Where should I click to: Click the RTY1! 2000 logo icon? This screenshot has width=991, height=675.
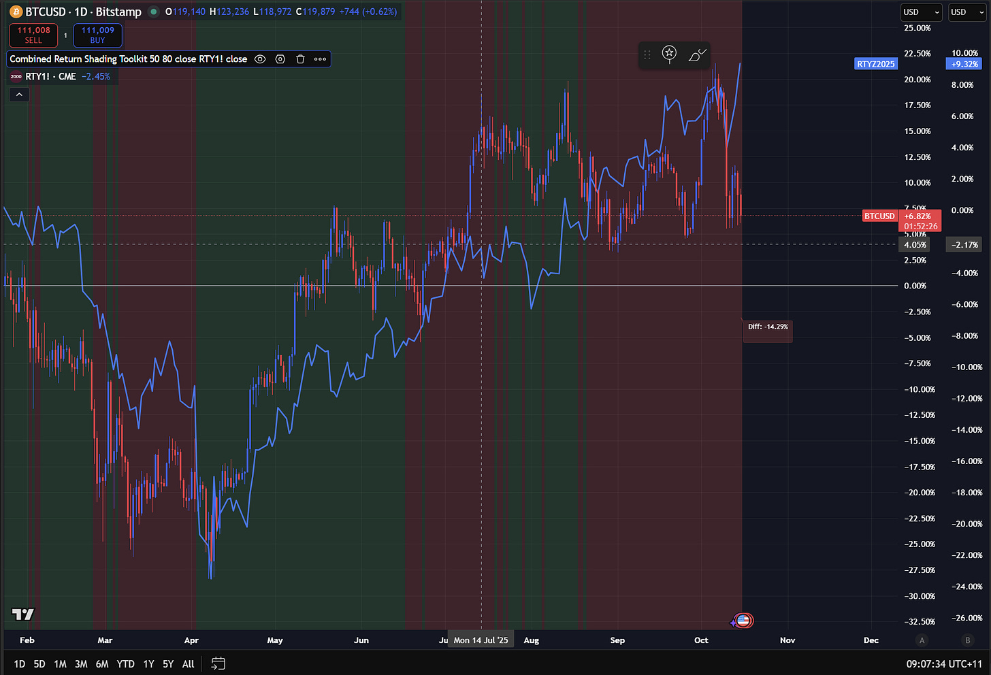[16, 77]
